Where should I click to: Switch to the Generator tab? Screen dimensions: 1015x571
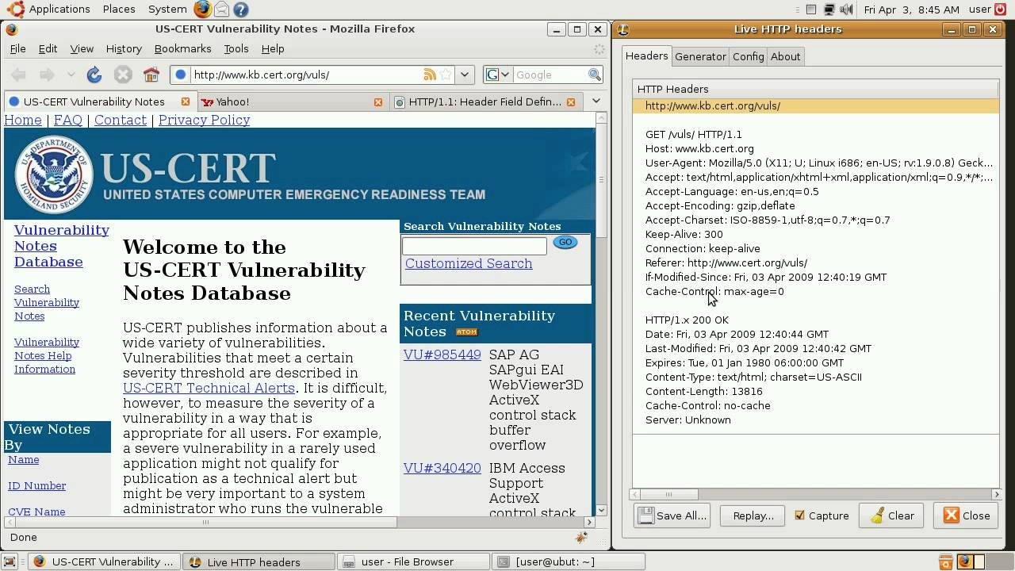tap(700, 56)
